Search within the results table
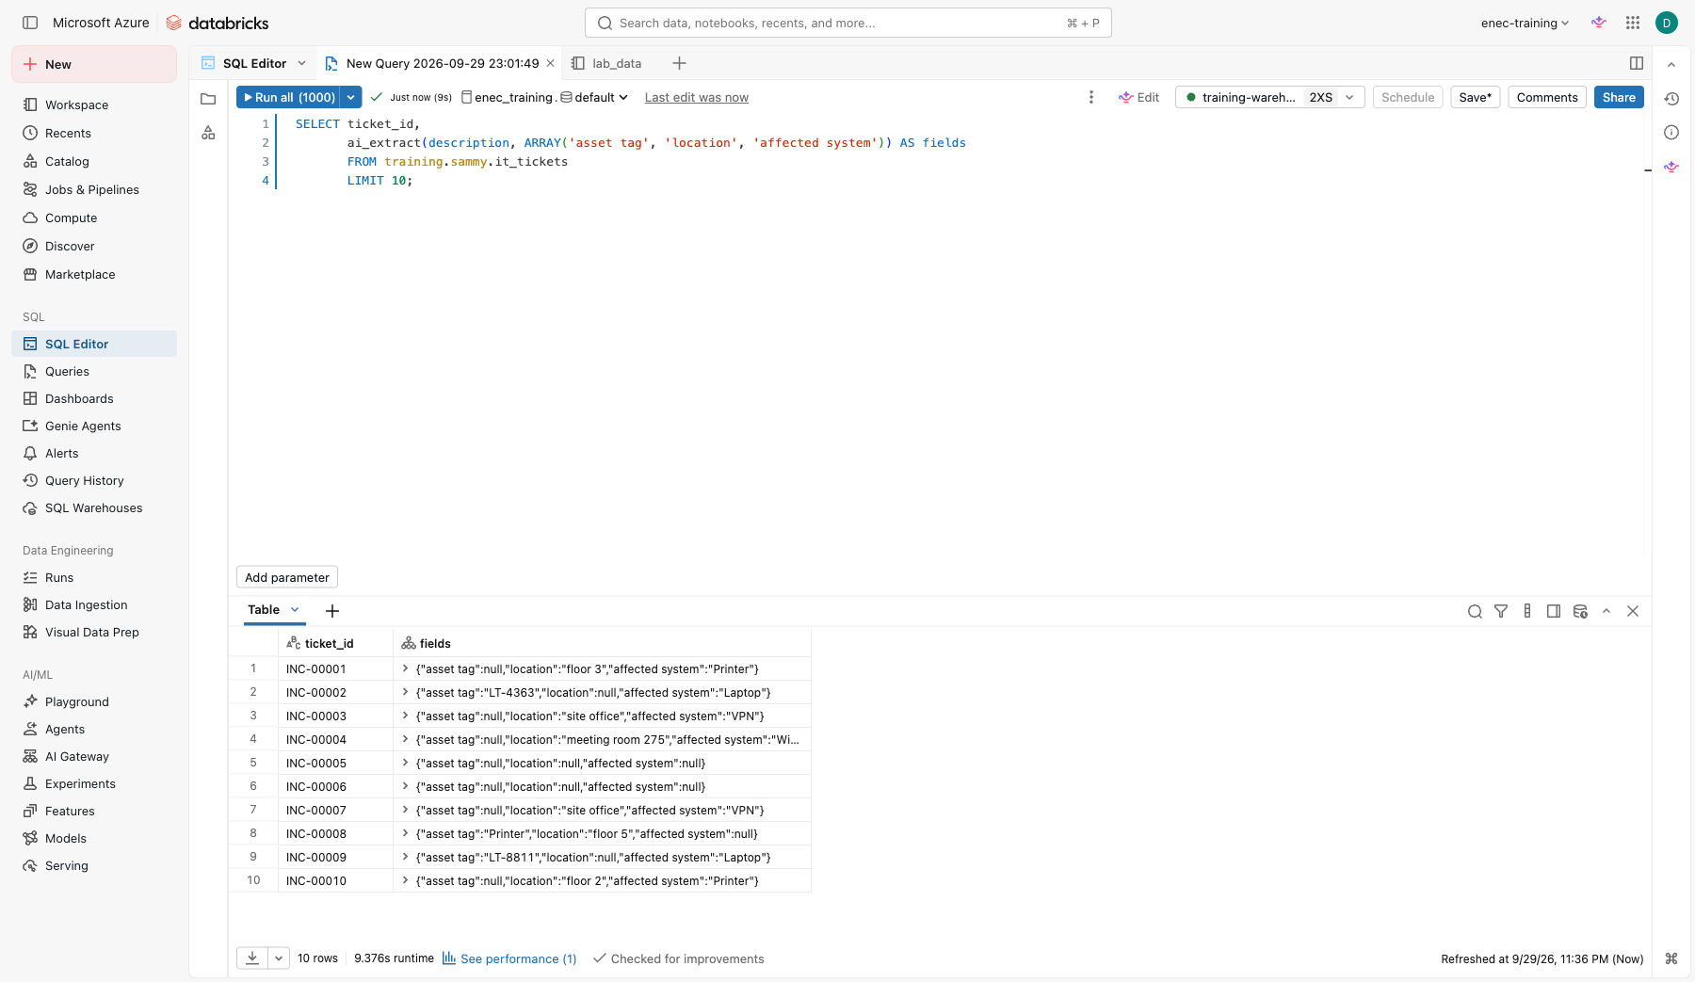 [x=1475, y=611]
